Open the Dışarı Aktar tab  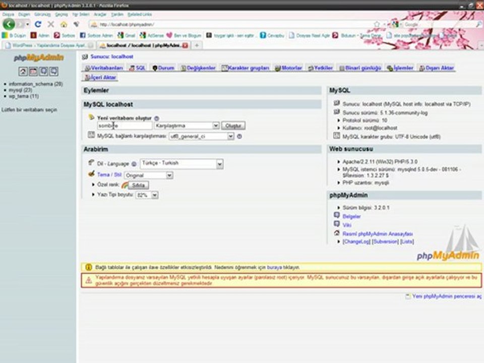pos(437,68)
